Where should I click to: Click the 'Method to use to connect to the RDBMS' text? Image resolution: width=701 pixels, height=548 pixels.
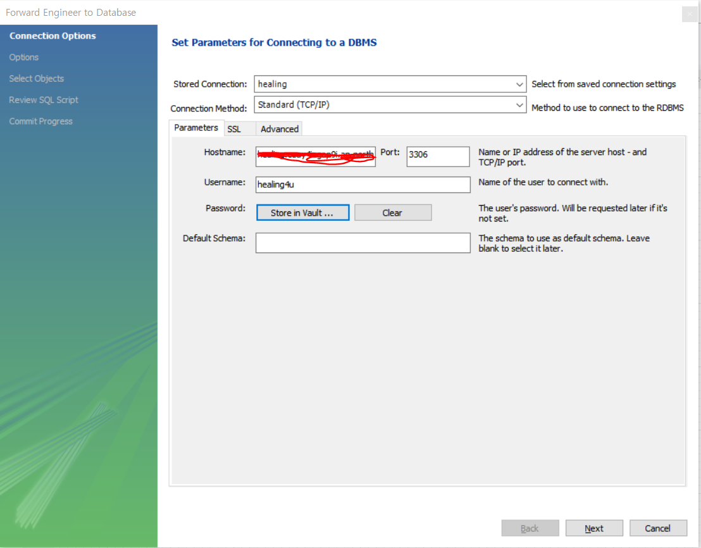[x=607, y=108]
